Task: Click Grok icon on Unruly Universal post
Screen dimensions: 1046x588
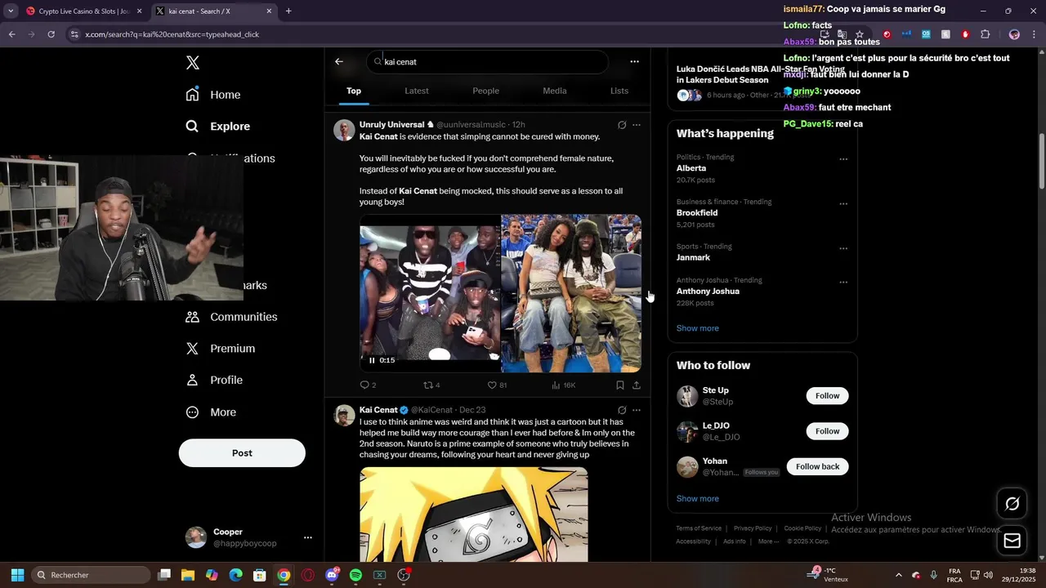Action: [622, 125]
